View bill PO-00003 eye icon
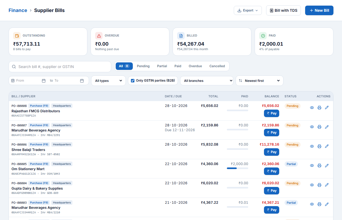The image size is (342, 220). coord(312,204)
